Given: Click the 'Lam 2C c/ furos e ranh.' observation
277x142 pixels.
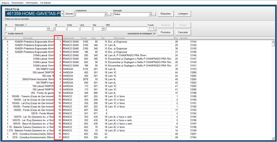Looking at the screenshot, I should [x=120, y=124].
